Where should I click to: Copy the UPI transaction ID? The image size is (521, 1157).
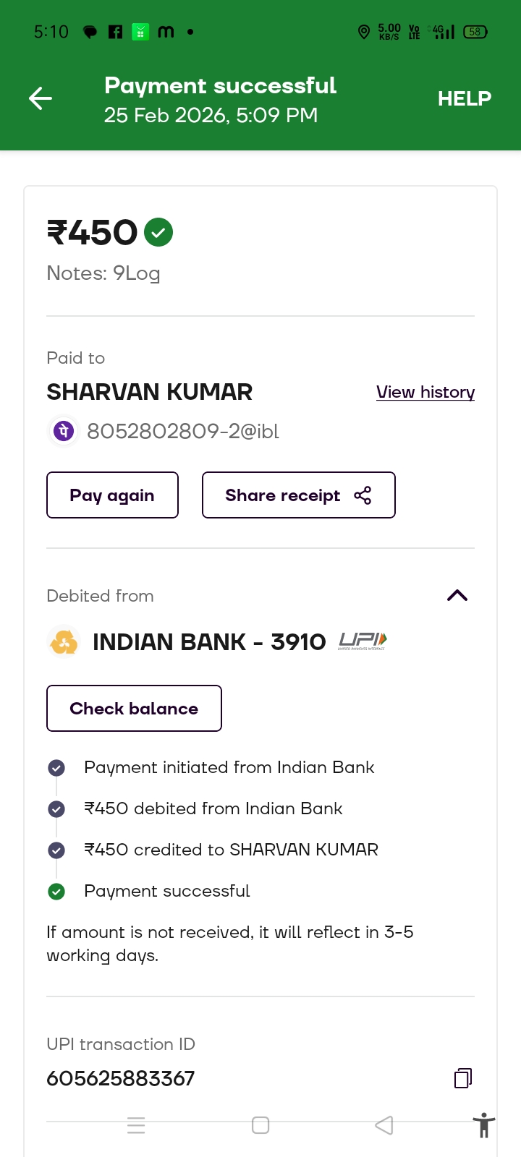pos(462,1078)
